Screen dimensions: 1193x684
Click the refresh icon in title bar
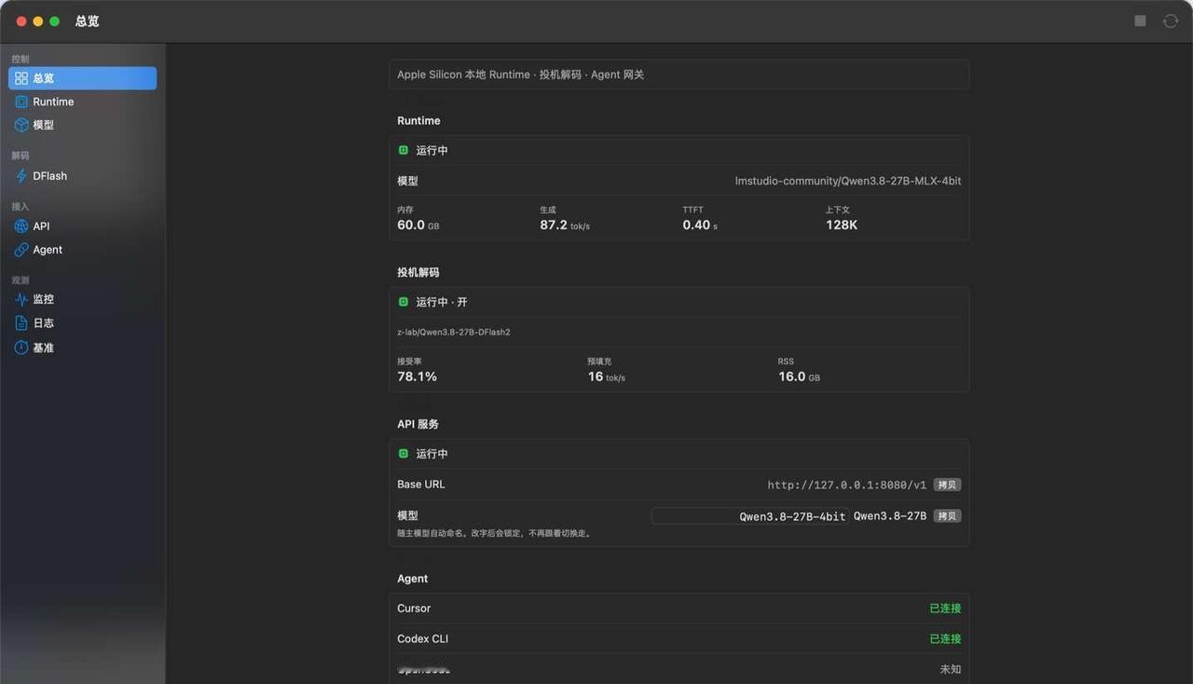(1171, 21)
